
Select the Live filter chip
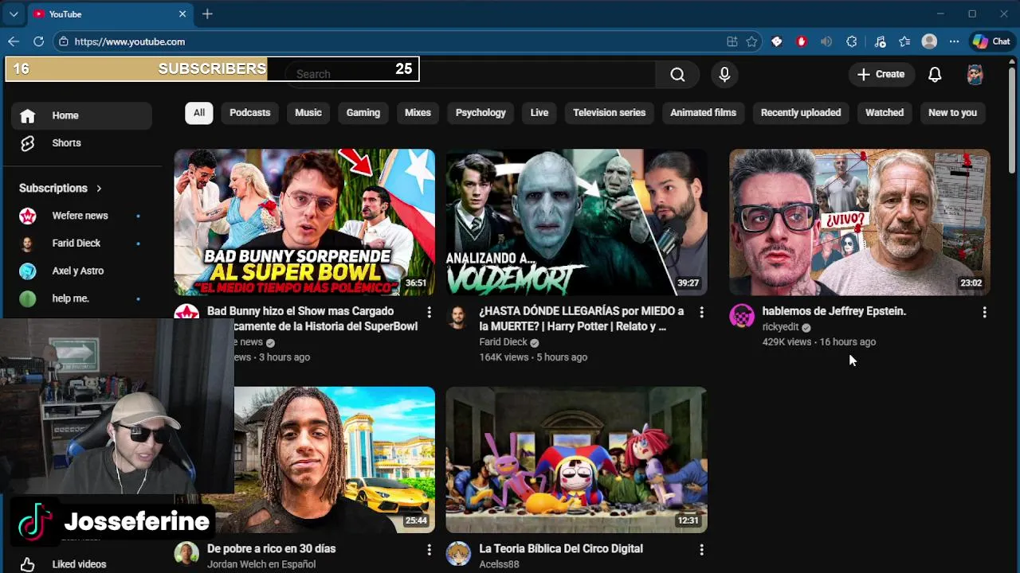click(x=539, y=113)
